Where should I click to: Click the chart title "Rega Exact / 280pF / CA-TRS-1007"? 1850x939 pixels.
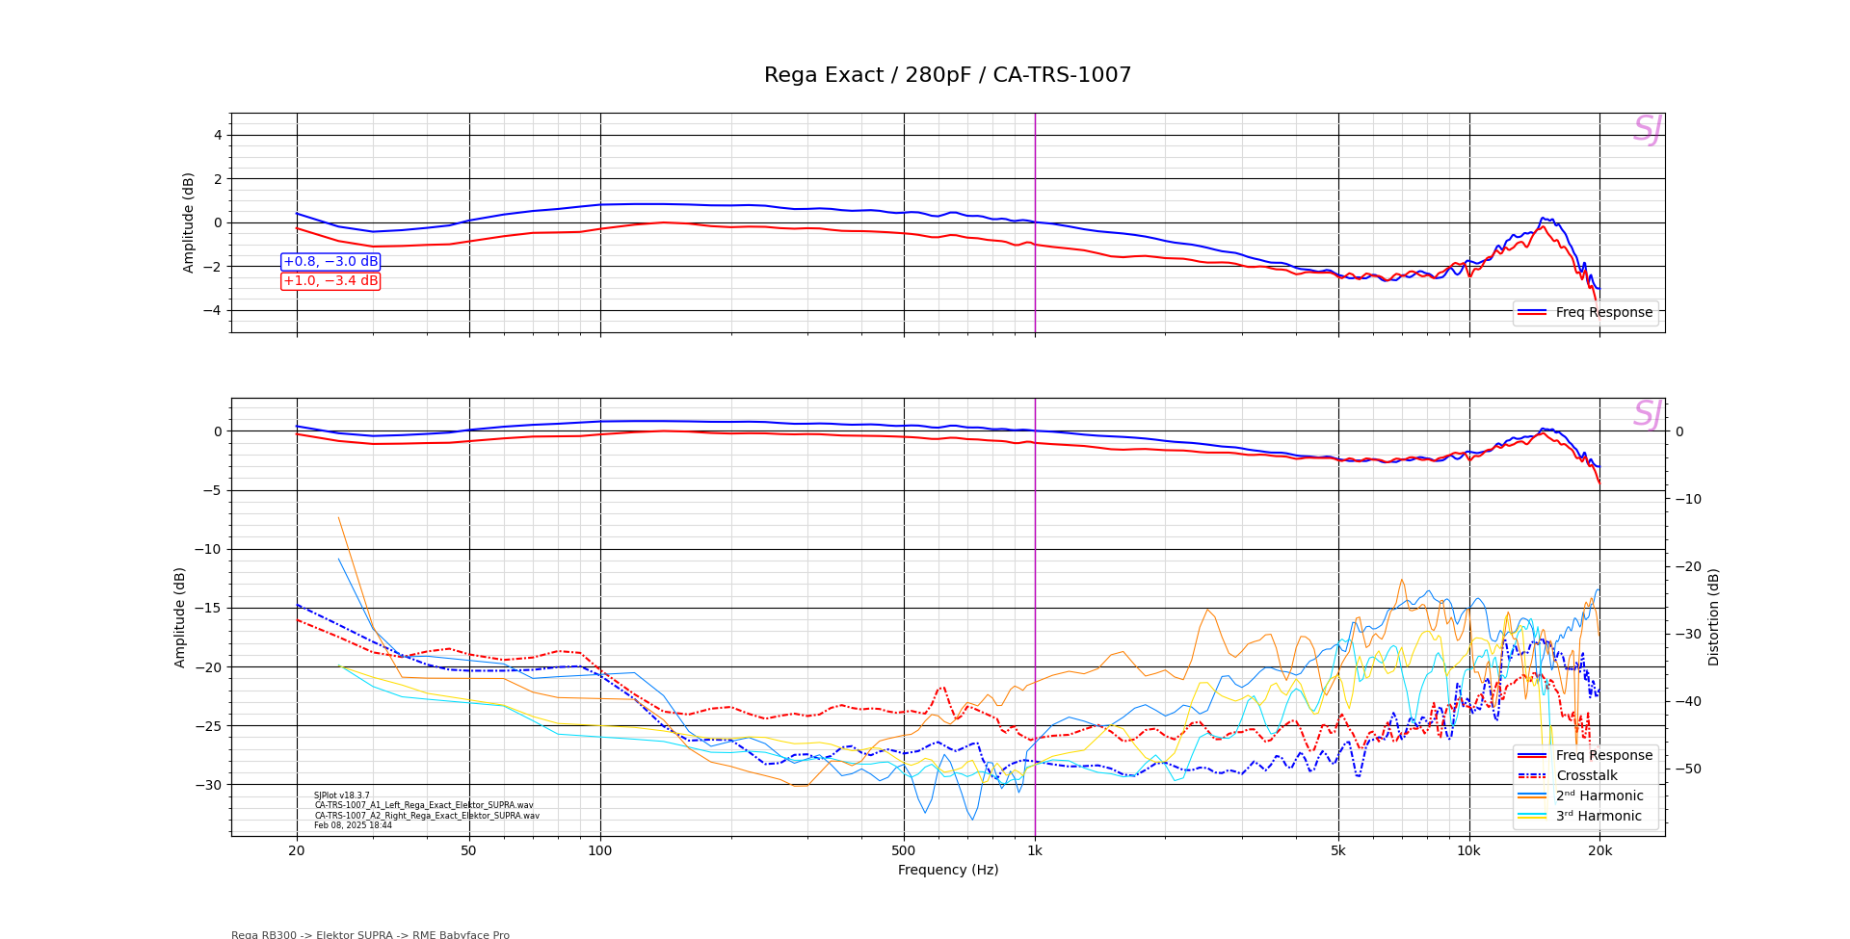(947, 75)
